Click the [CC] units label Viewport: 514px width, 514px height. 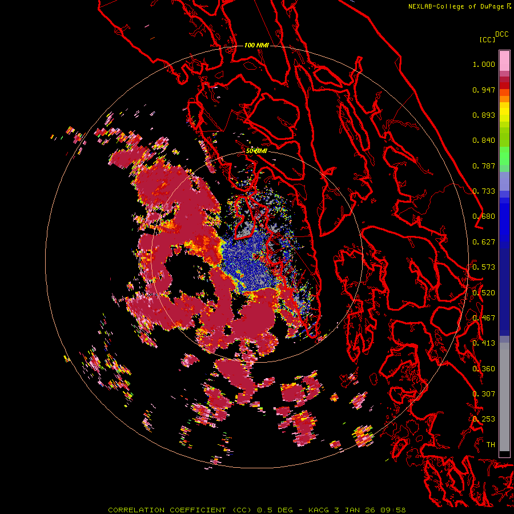[487, 39]
